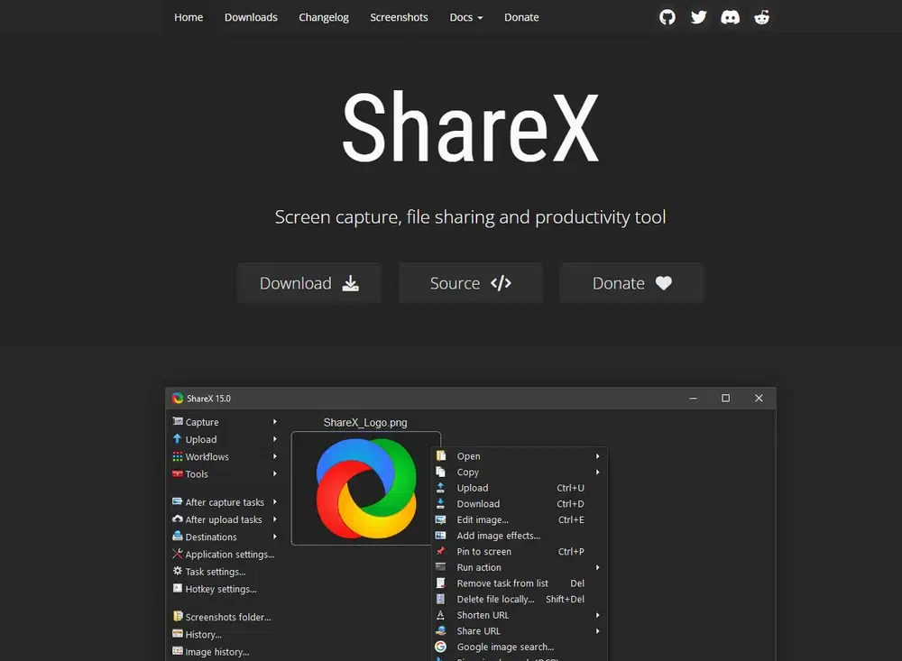Click the Shorten URL icon
This screenshot has height=661, width=902.
[441, 615]
